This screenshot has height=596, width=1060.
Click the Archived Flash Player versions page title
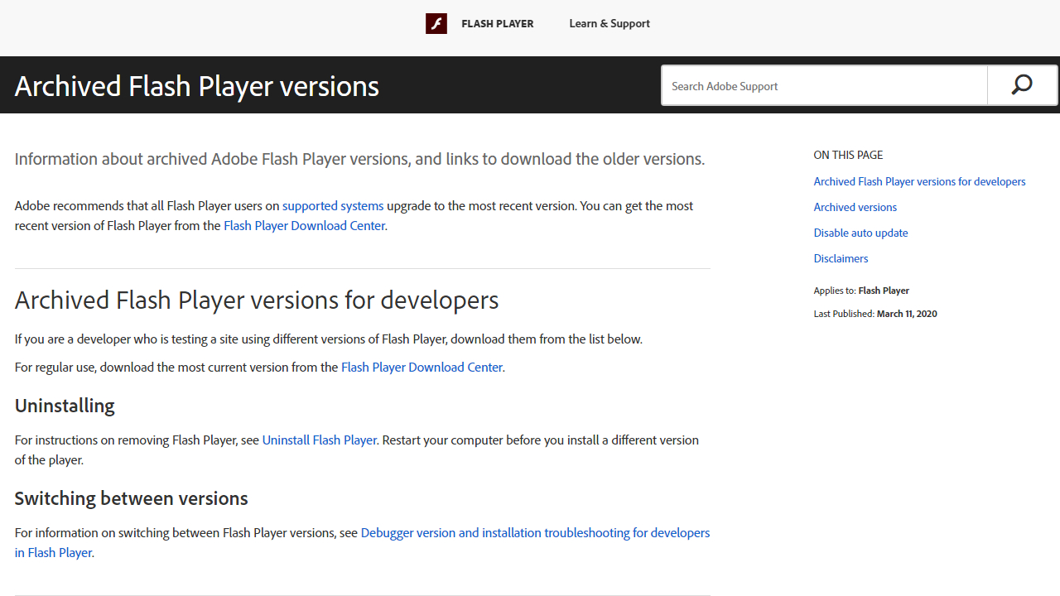tap(196, 85)
